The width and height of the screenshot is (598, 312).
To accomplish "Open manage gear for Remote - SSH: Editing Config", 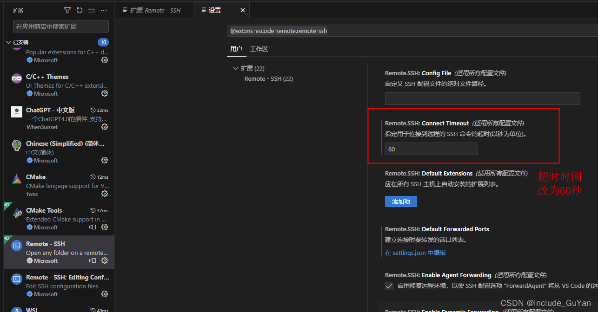I will click(105, 294).
